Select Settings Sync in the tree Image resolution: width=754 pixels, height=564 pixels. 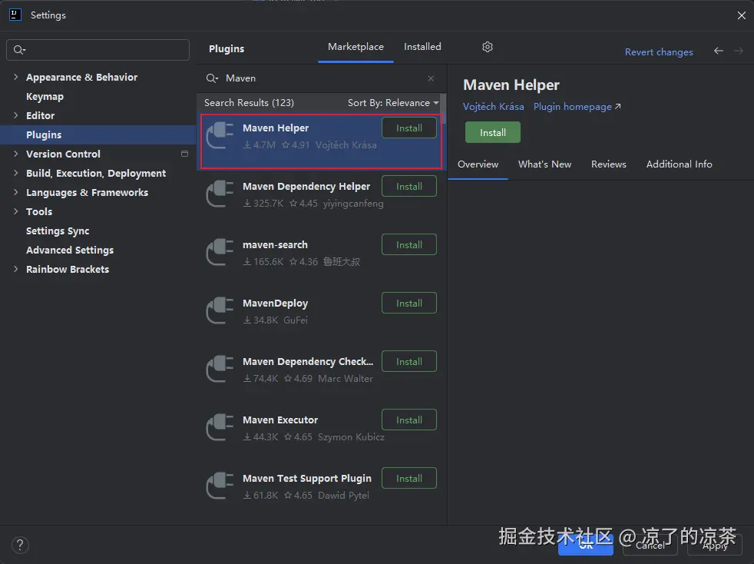[x=58, y=231]
